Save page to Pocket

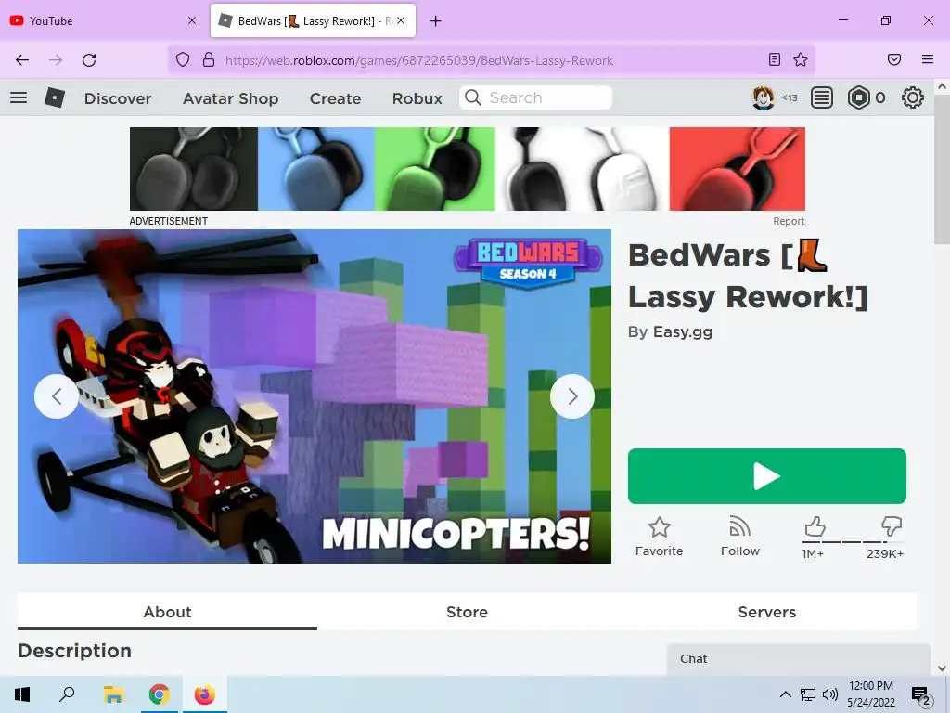(894, 59)
